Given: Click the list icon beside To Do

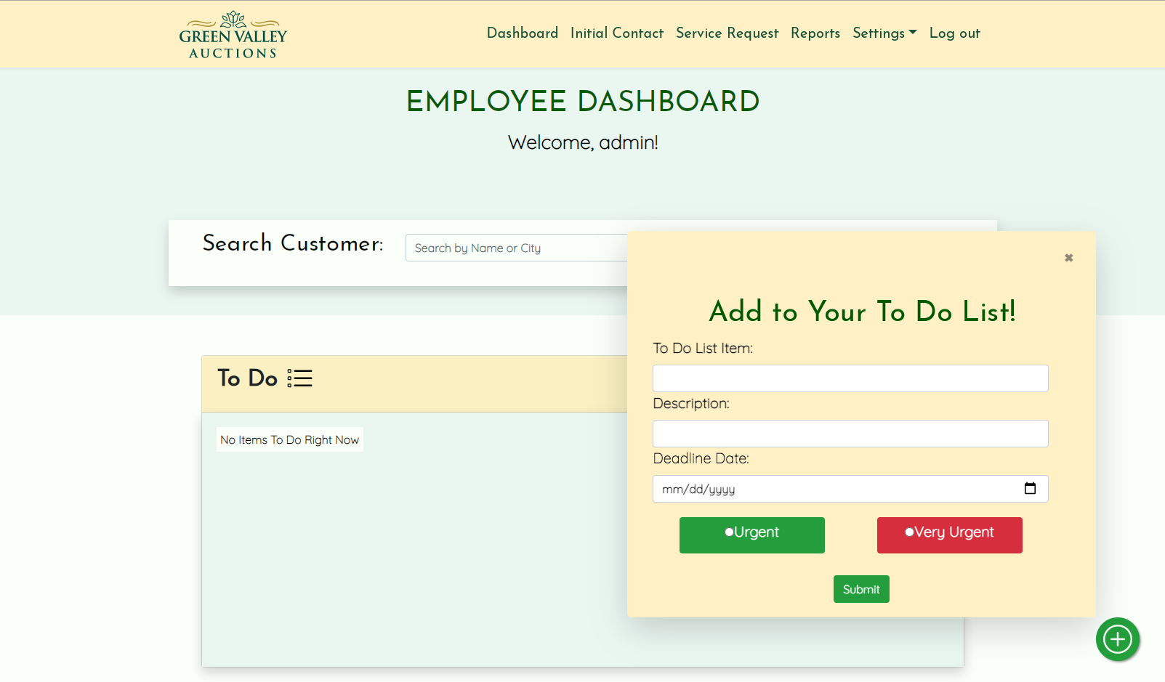Looking at the screenshot, I should [299, 378].
